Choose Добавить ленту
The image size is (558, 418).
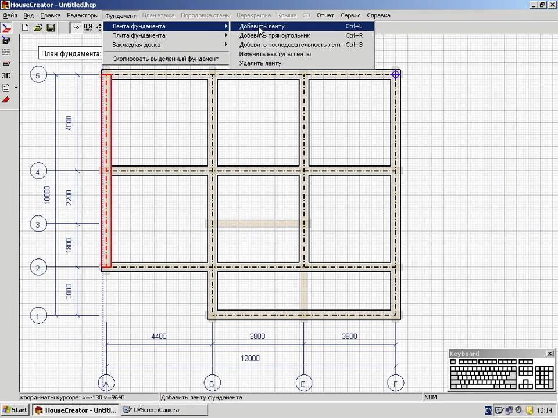pos(302,26)
